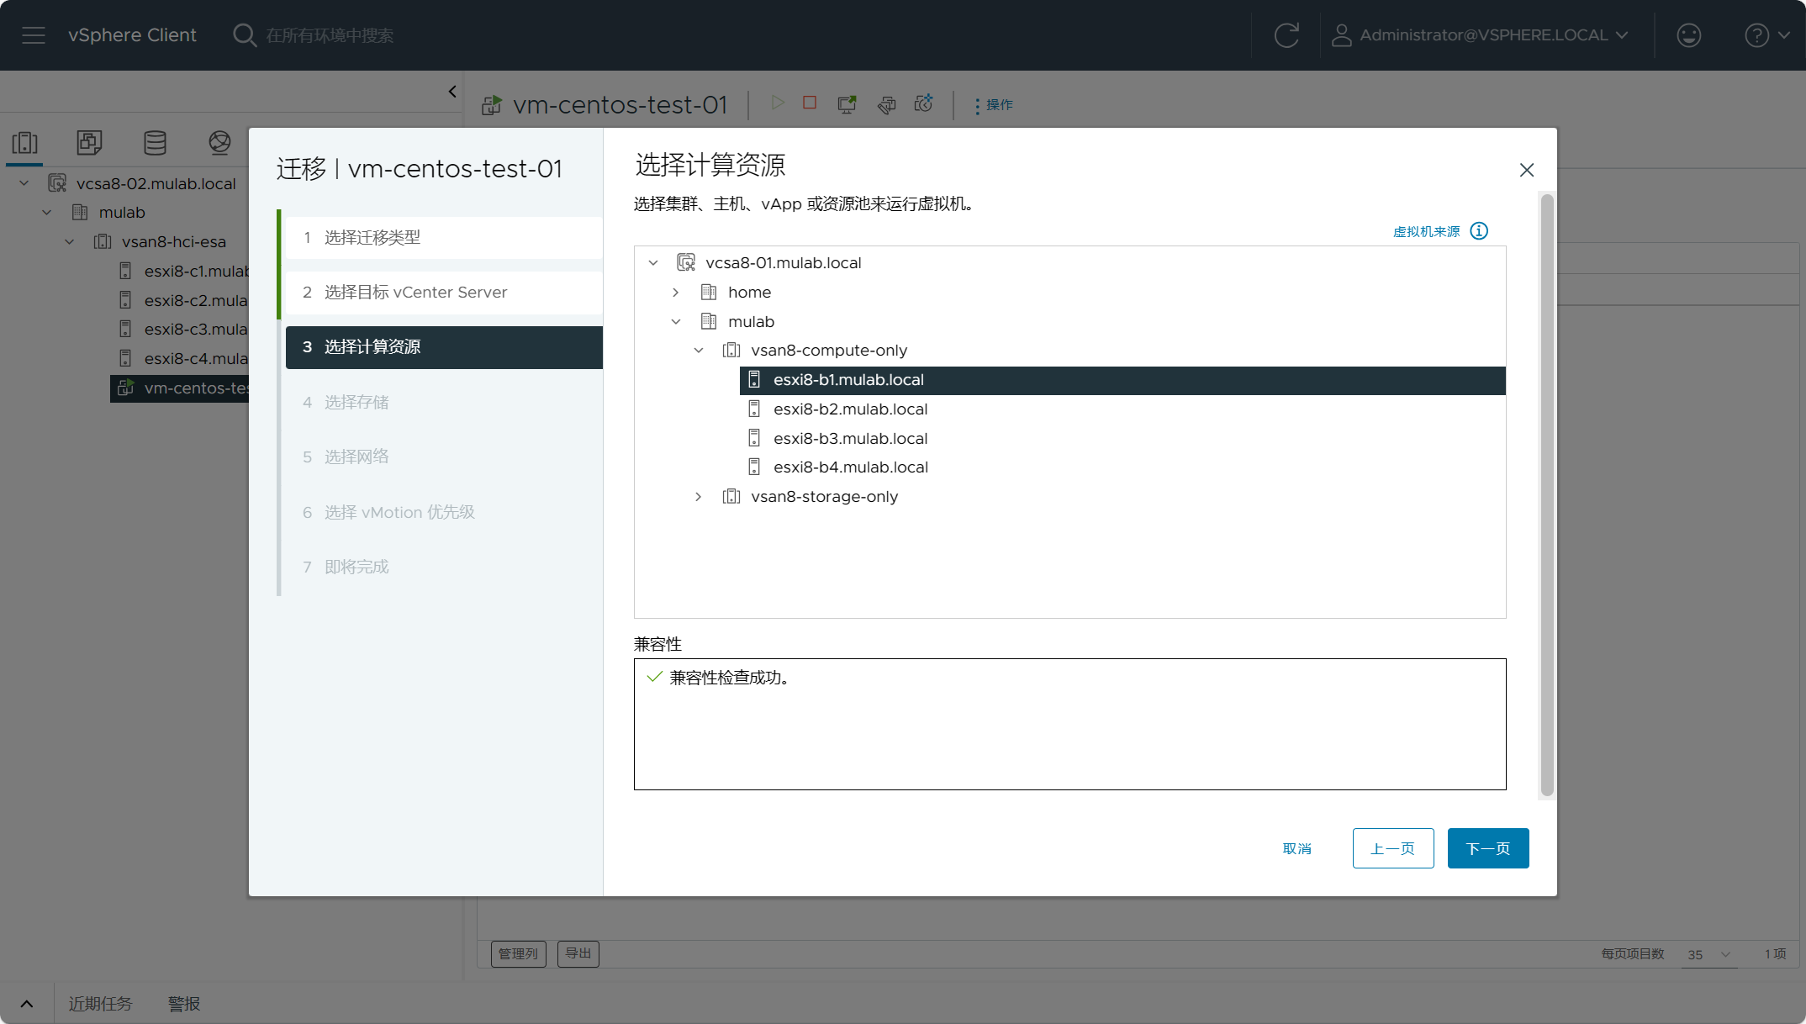The height and width of the screenshot is (1024, 1806).
Task: Open the 操作 actions menu
Action: click(x=993, y=105)
